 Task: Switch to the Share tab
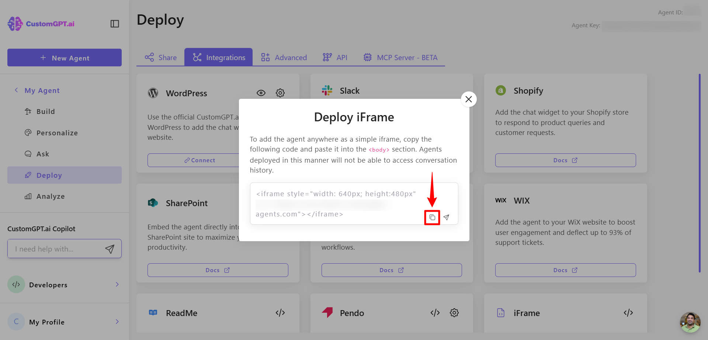[160, 58]
